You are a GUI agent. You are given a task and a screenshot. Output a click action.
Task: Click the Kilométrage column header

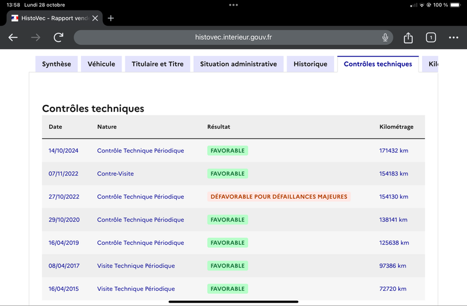[396, 126]
